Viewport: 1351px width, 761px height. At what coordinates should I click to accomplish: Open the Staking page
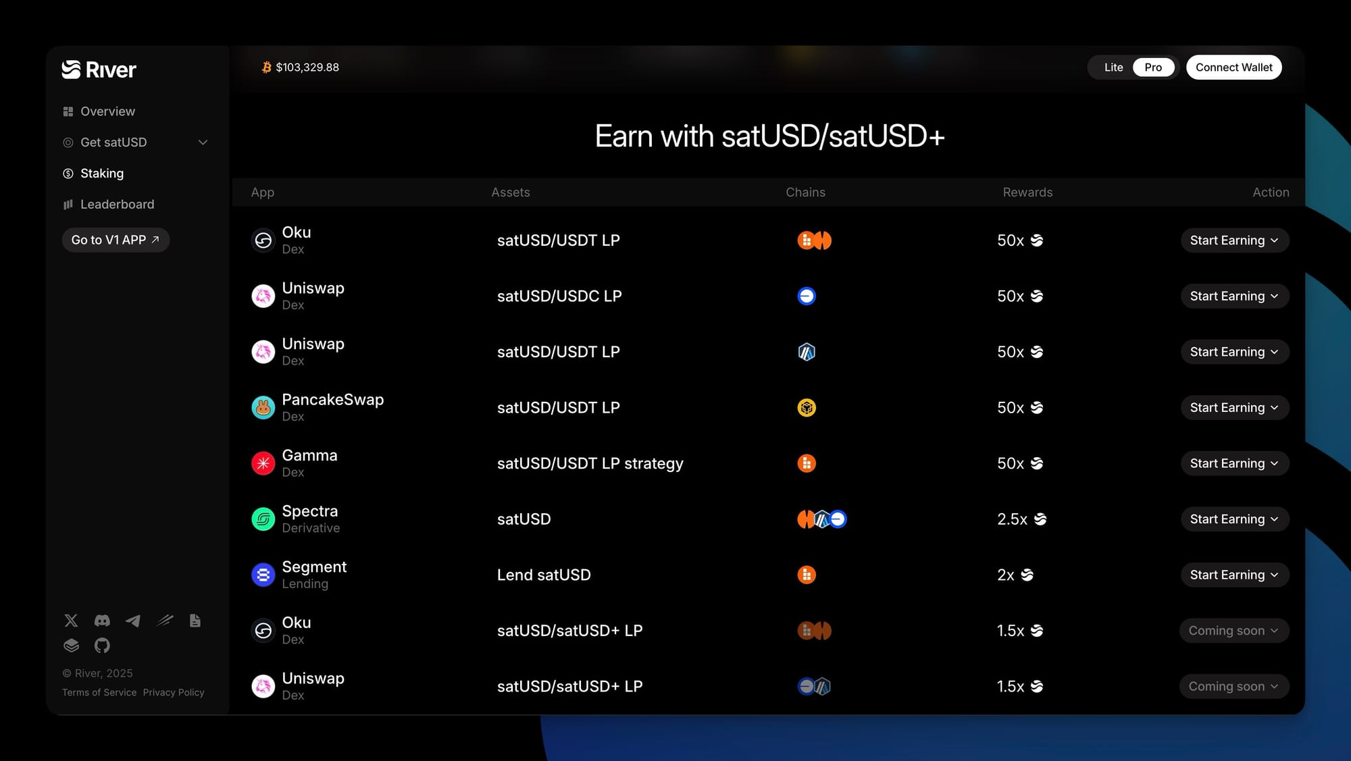point(93,174)
